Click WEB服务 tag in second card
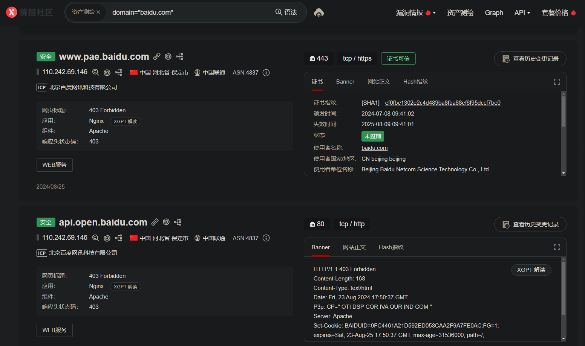 (55, 330)
